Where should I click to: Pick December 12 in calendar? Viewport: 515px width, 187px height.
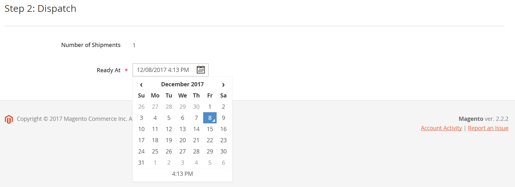click(169, 129)
